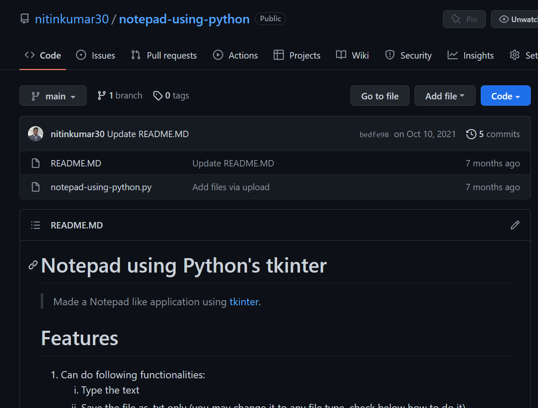538x408 pixels.
Task: Open the Add file dropdown
Action: (445, 96)
